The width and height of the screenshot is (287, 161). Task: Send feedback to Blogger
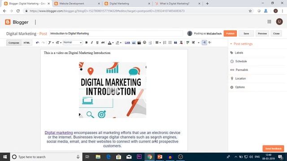click(x=273, y=148)
